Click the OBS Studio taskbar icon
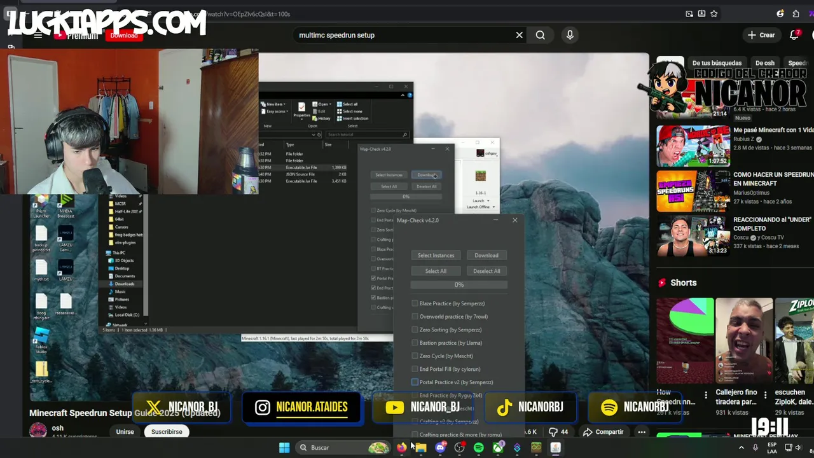 (x=459, y=447)
